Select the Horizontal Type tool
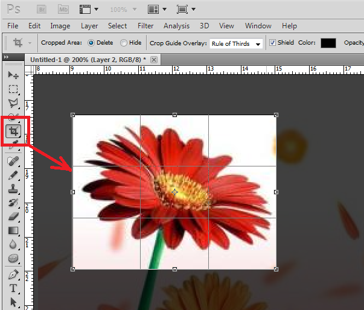The image size is (364, 310). coord(13,288)
